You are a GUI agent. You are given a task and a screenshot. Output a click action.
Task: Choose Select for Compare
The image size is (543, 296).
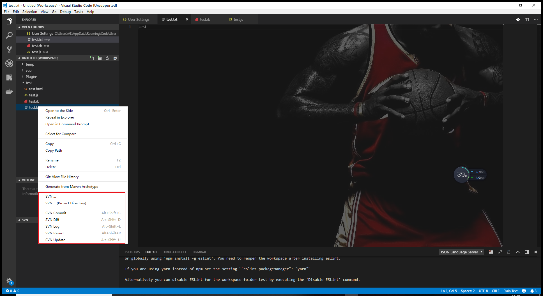point(83,134)
